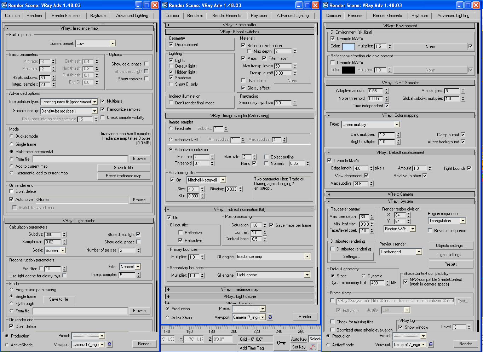
Task: Click the black Reflection/refraction environment color swatch
Action: click(x=348, y=70)
